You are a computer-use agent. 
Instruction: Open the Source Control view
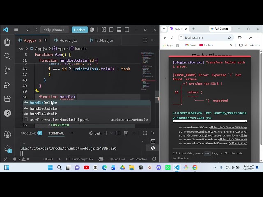click(x=7, y=70)
